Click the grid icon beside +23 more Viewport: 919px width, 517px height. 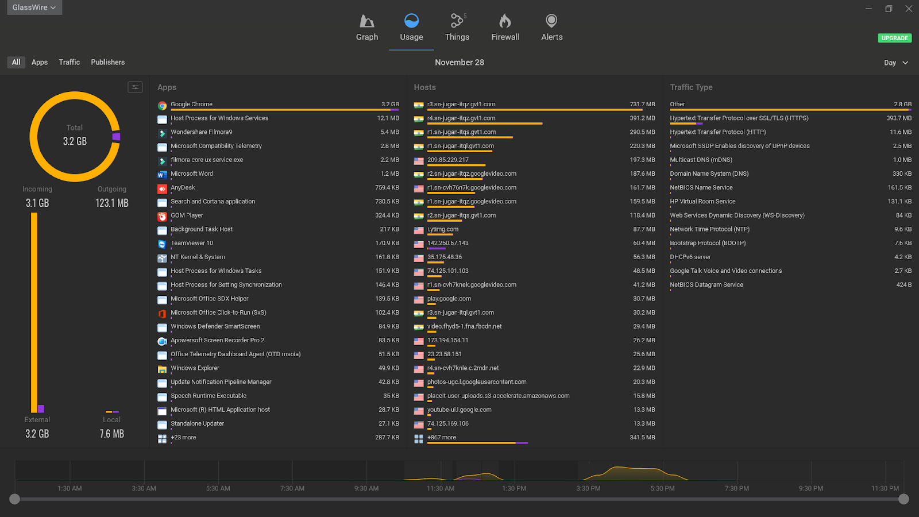[162, 438]
